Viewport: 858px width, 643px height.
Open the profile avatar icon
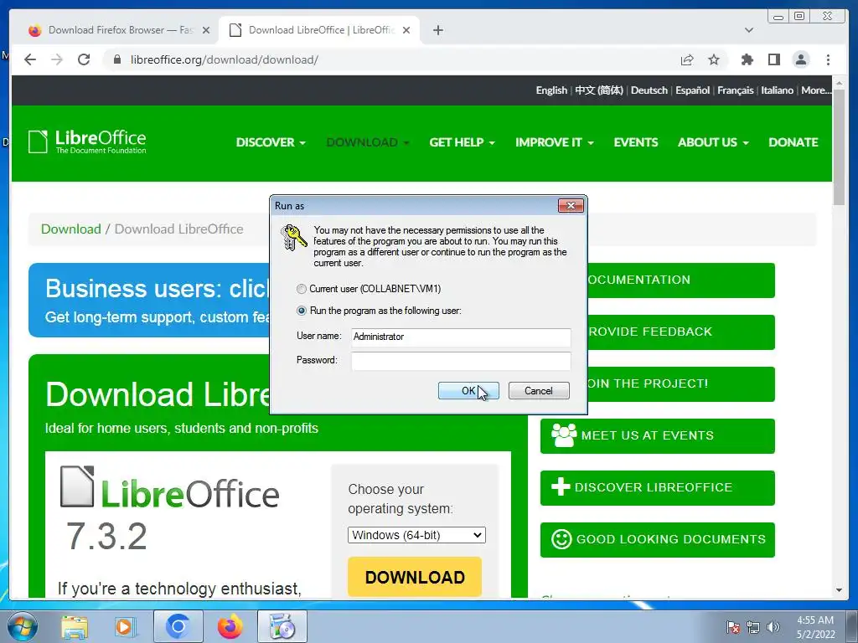coord(801,59)
